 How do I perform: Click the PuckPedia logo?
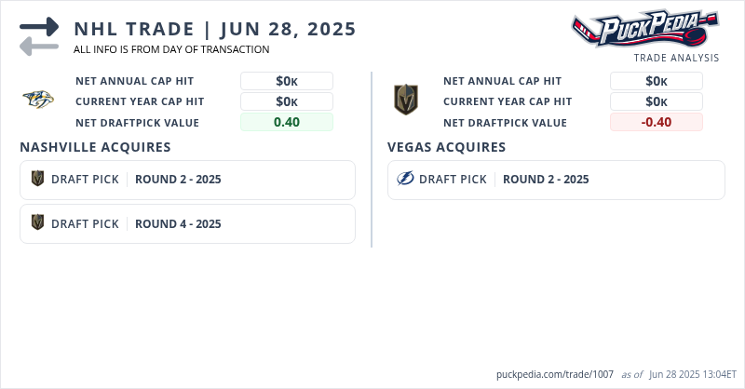644,29
